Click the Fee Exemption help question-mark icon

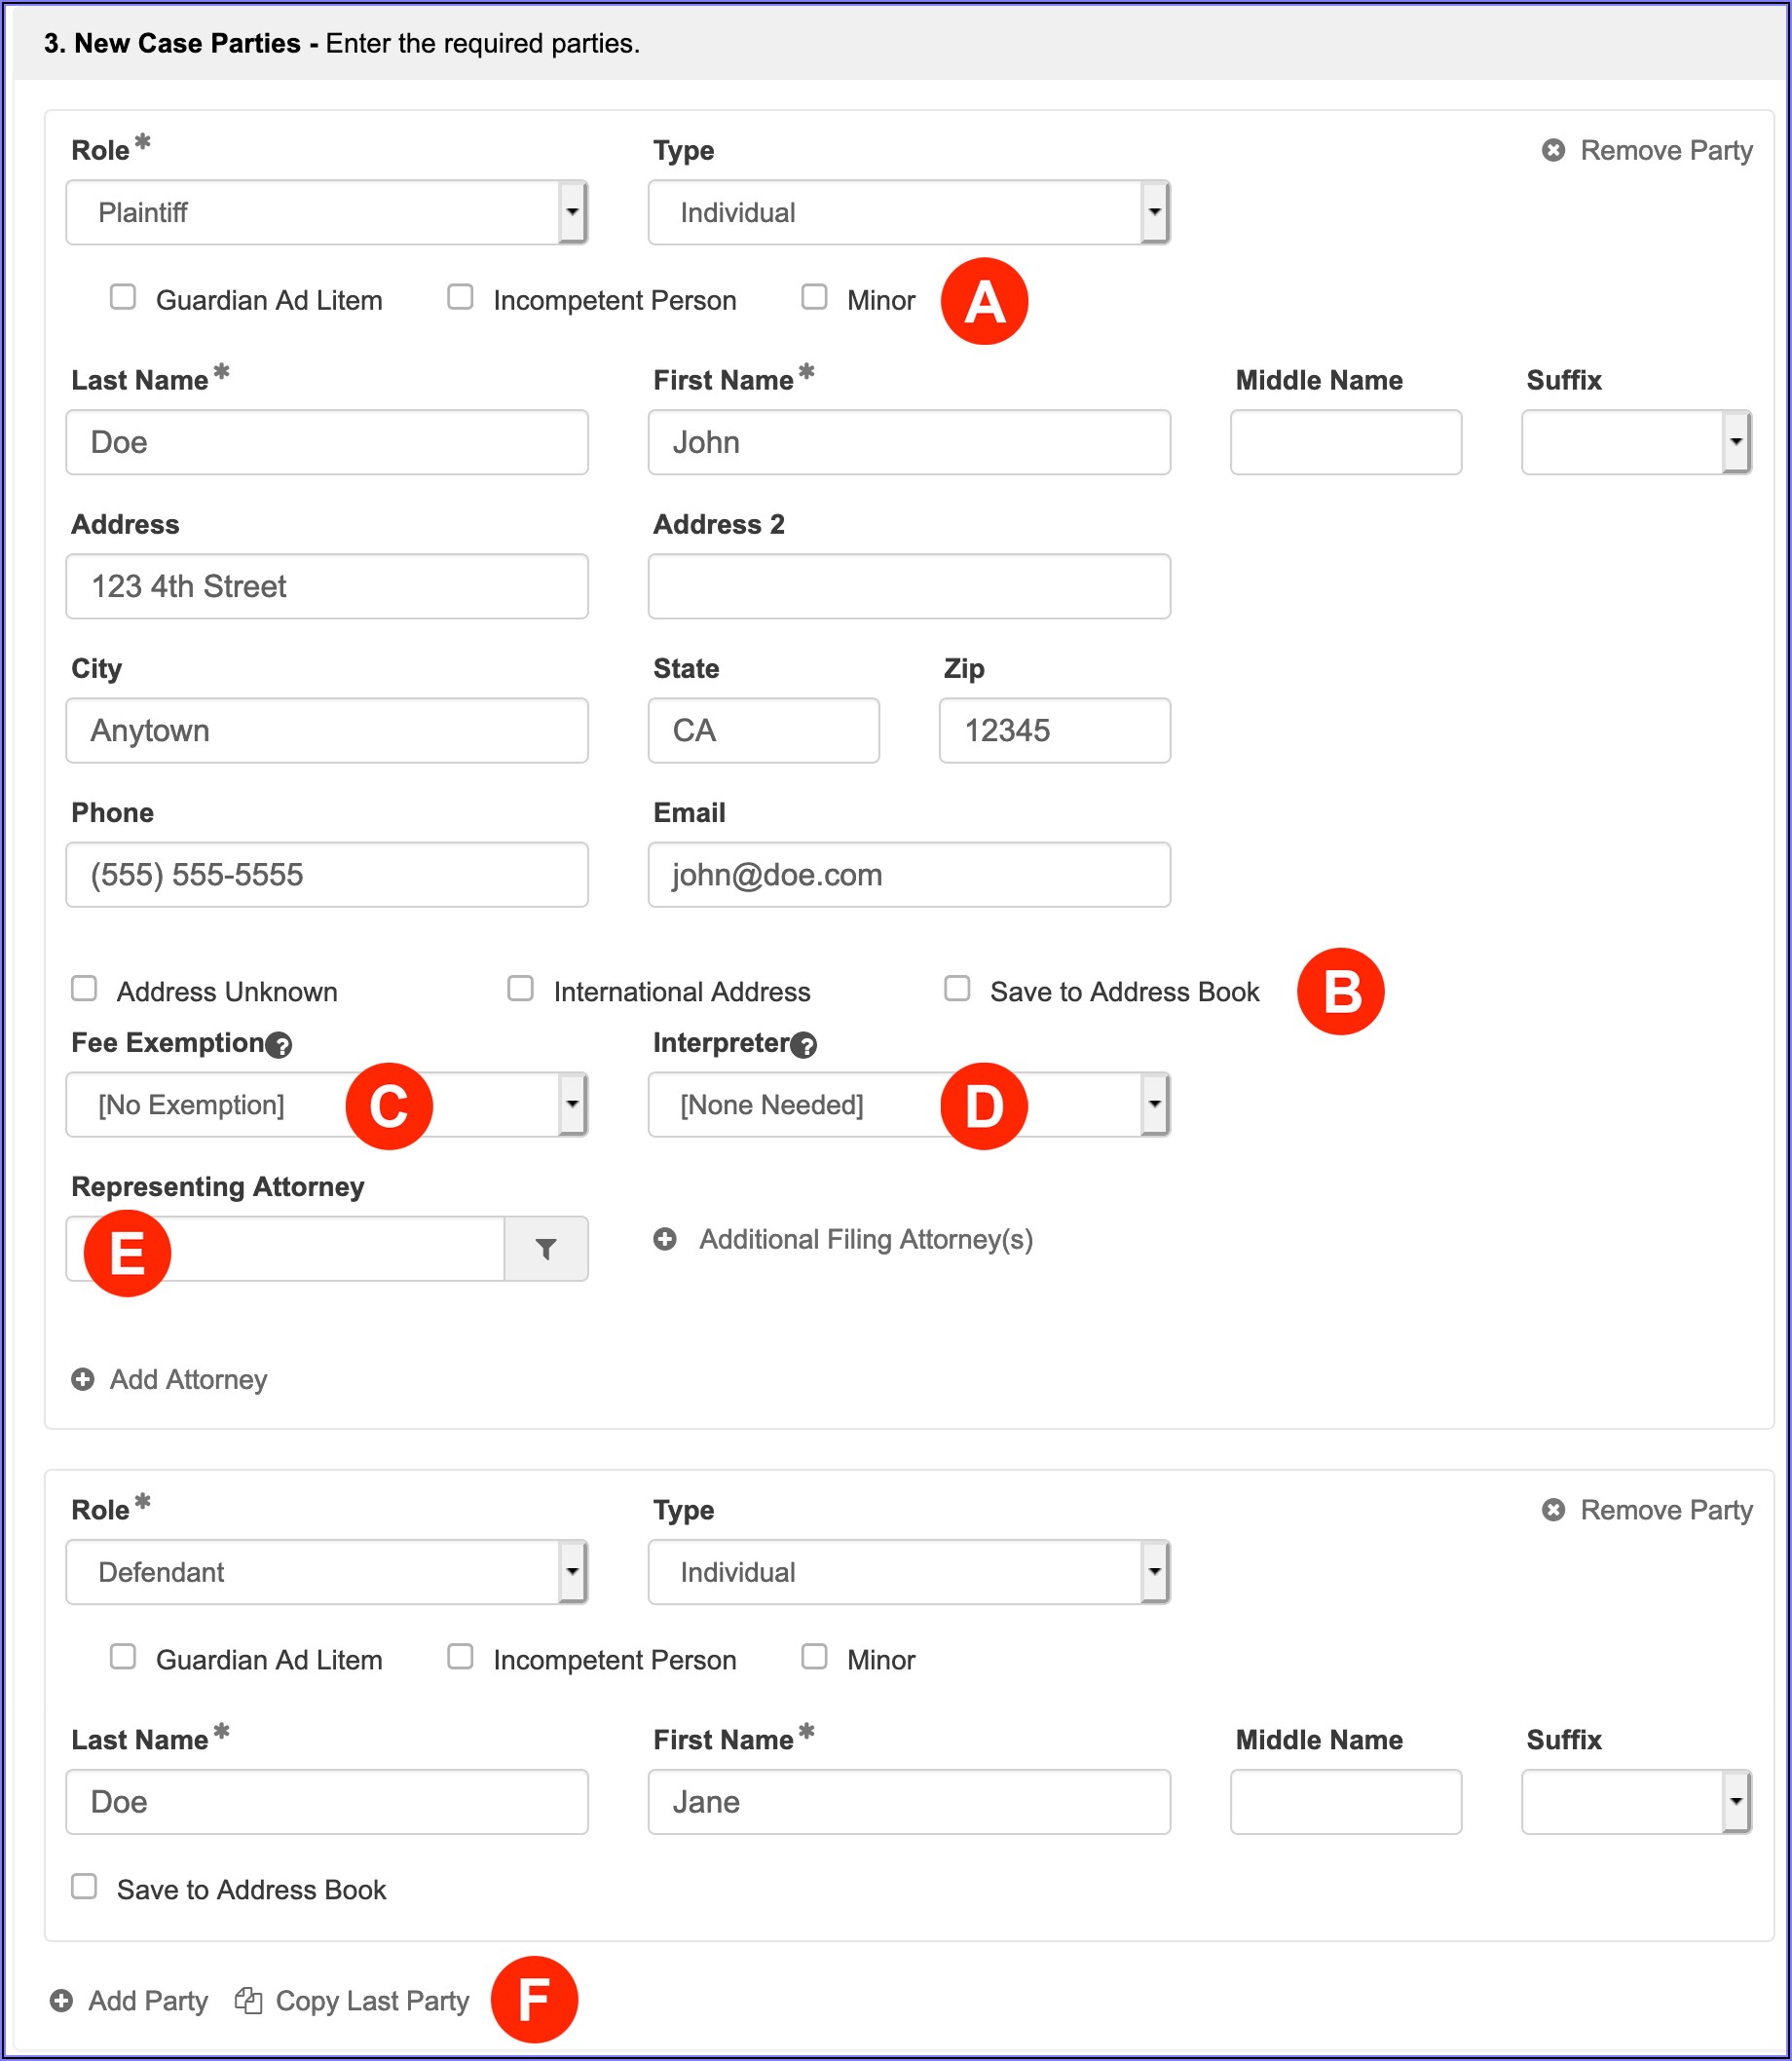pyautogui.click(x=280, y=1045)
